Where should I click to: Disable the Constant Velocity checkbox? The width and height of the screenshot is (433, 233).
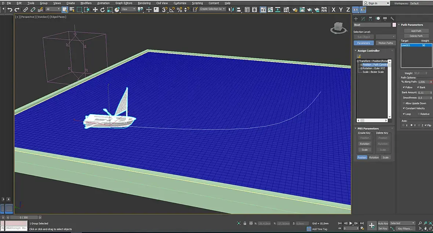coord(404,108)
